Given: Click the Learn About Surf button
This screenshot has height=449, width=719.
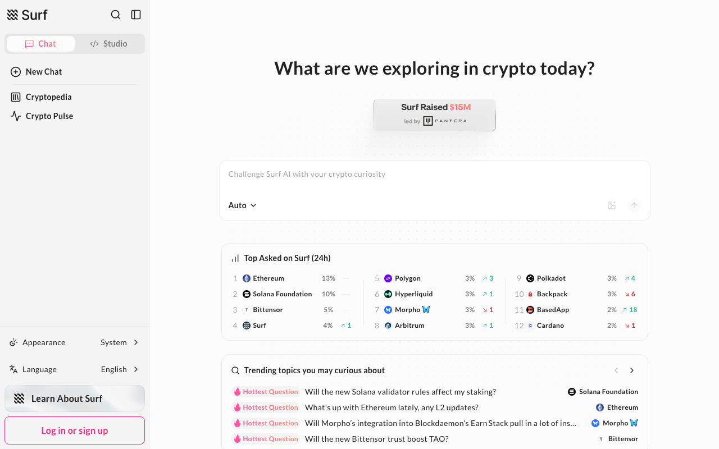Looking at the screenshot, I should pyautogui.click(x=74, y=398).
